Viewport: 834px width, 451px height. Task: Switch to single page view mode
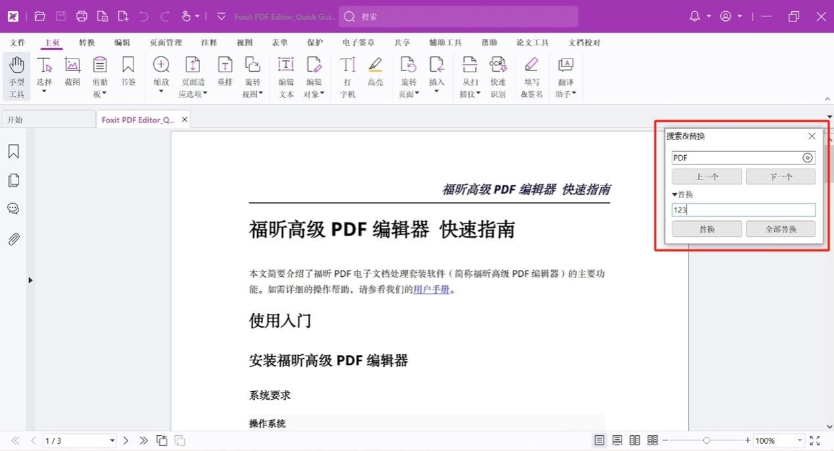599,440
